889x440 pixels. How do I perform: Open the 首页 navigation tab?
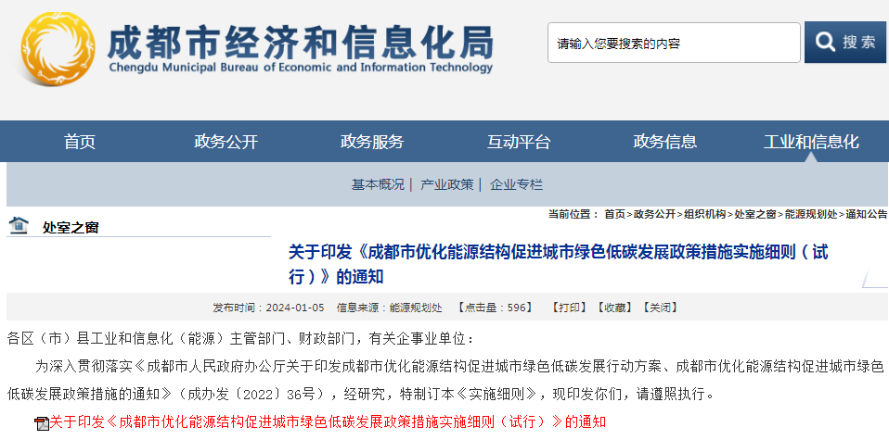pos(80,142)
